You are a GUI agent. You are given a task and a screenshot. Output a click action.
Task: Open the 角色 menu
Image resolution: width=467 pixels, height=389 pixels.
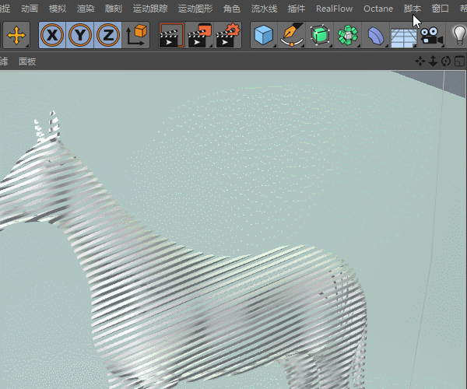tap(232, 9)
